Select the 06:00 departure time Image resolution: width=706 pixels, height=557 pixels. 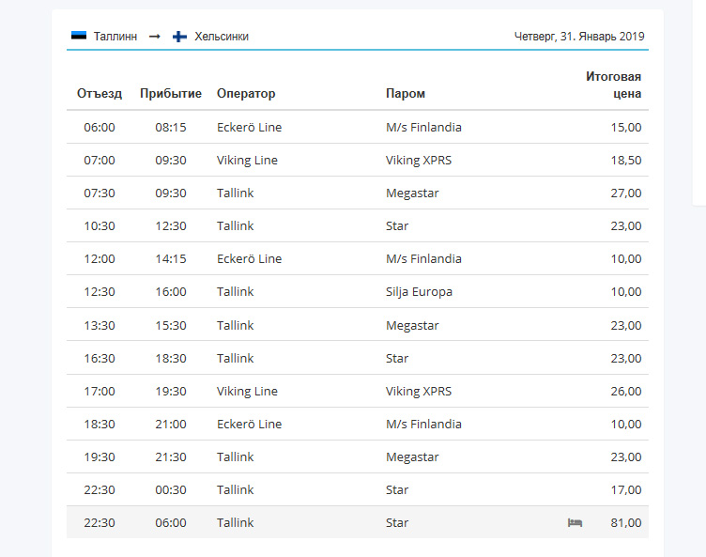(100, 127)
